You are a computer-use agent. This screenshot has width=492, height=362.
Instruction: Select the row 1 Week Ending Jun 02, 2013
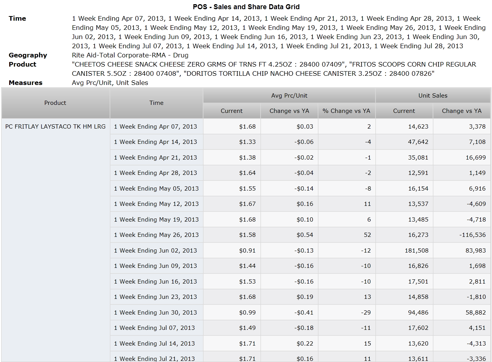click(300, 250)
